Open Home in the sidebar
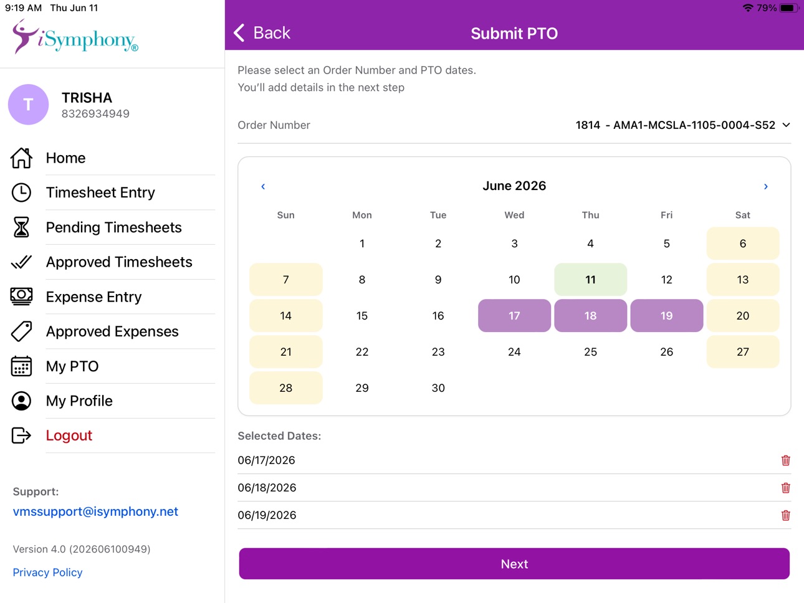The width and height of the screenshot is (804, 603). [66, 158]
